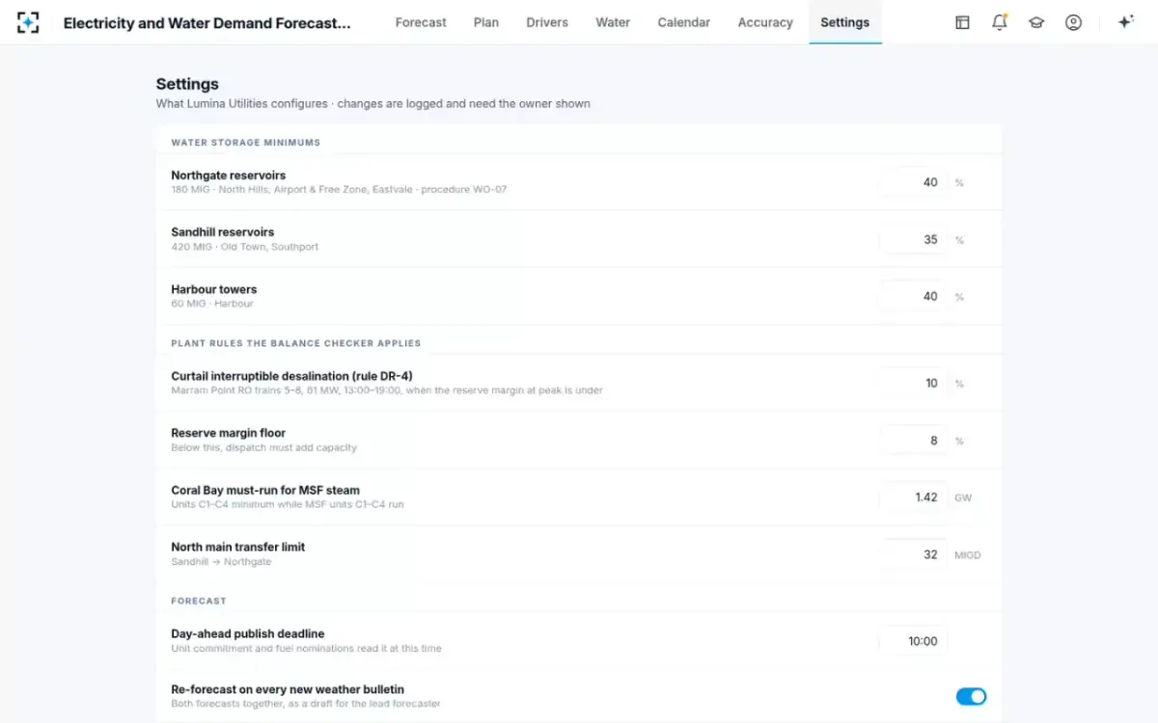
Task: Click the Reserve margin floor label
Action: click(x=229, y=433)
